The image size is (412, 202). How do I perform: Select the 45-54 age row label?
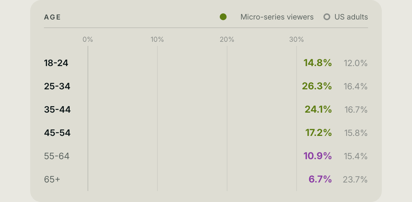(x=57, y=133)
